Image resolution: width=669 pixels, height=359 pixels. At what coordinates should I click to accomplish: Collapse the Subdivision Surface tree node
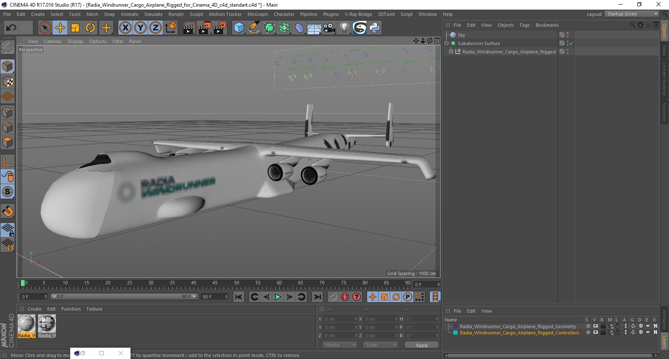[447, 43]
